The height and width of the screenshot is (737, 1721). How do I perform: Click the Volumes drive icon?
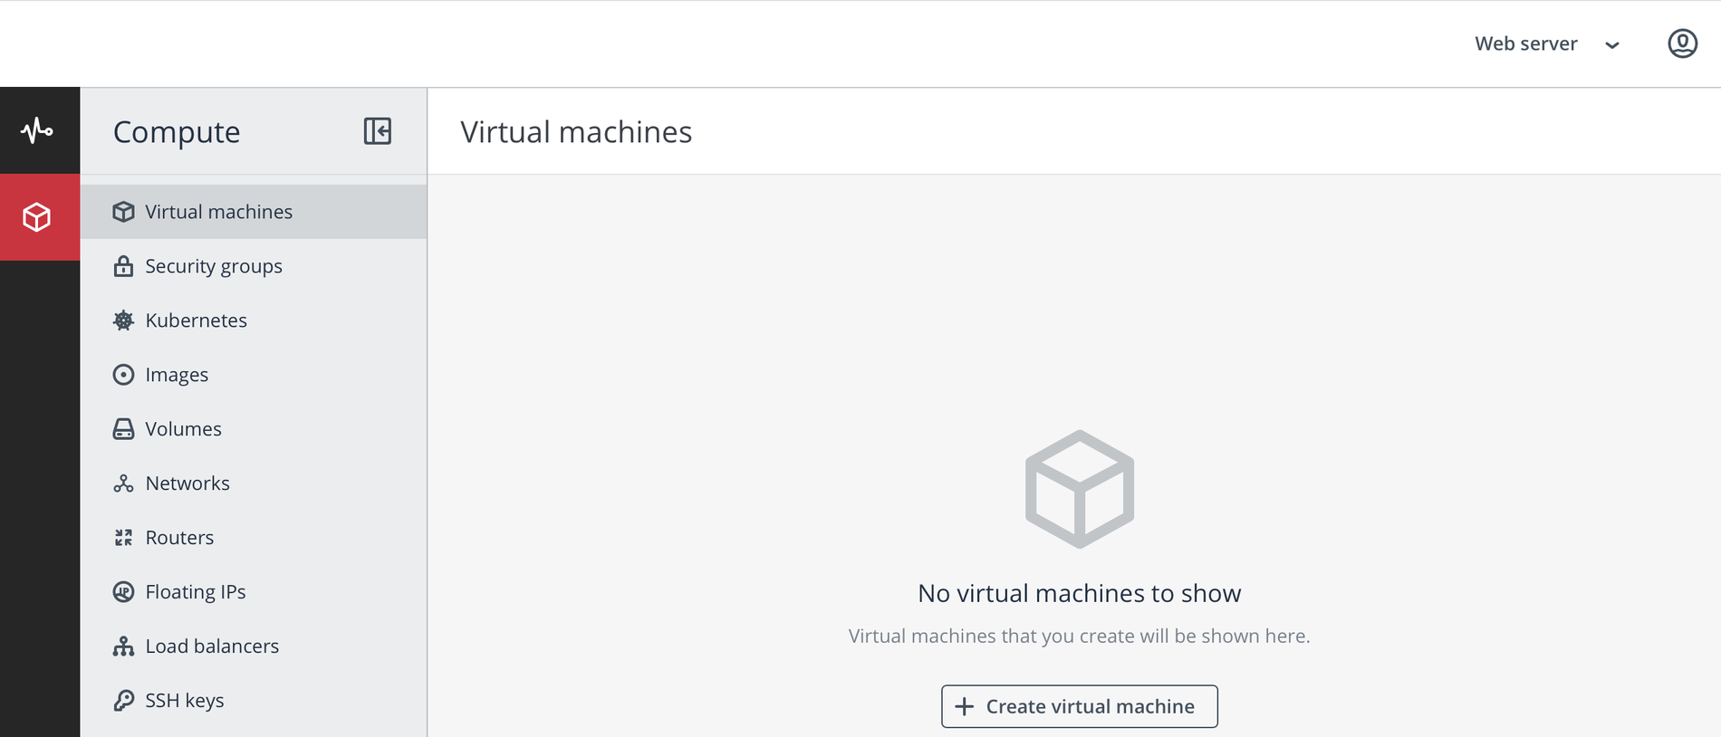tap(123, 428)
